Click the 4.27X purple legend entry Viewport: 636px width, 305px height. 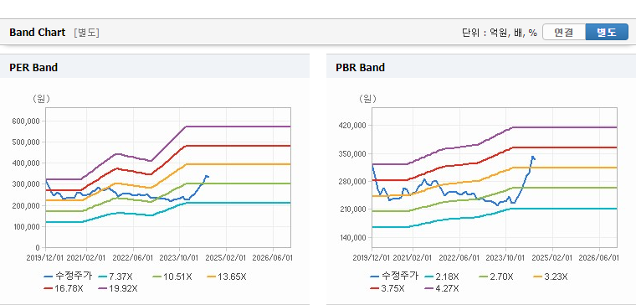click(442, 288)
